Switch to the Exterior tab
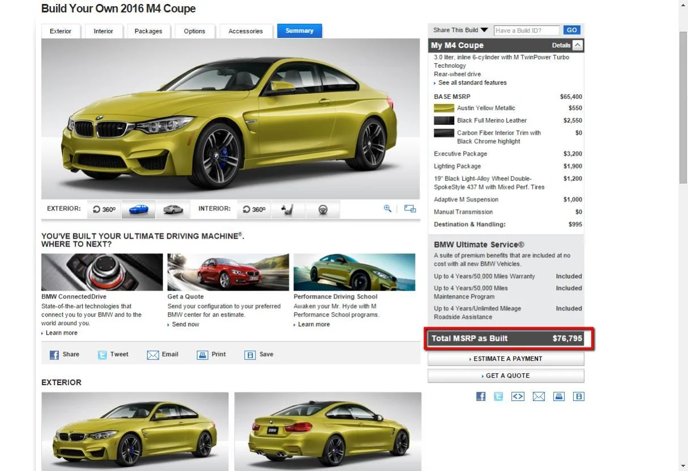 pos(61,31)
